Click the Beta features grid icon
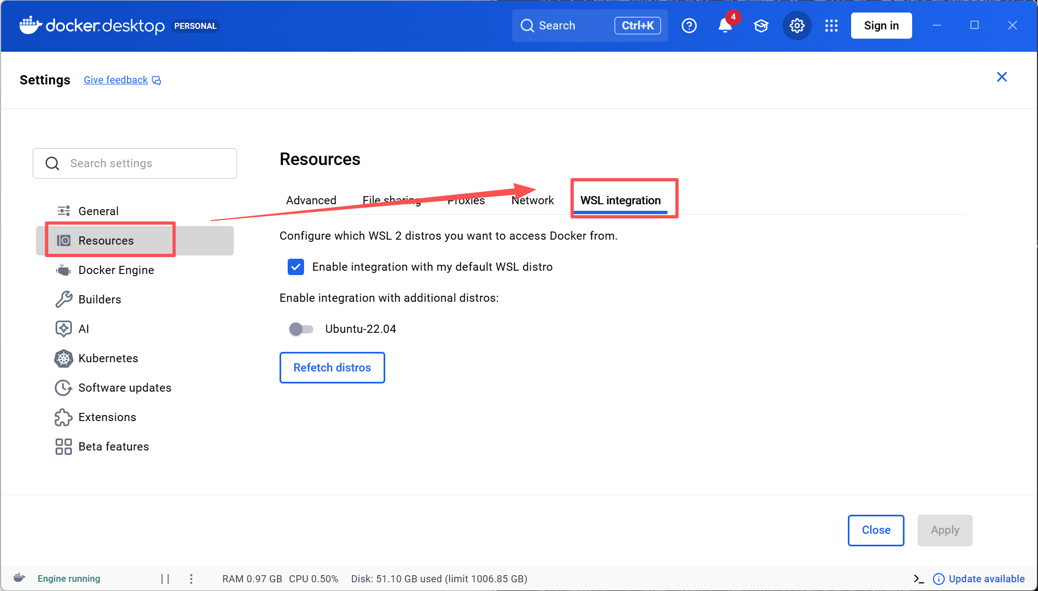The width and height of the screenshot is (1038, 591). (x=64, y=446)
